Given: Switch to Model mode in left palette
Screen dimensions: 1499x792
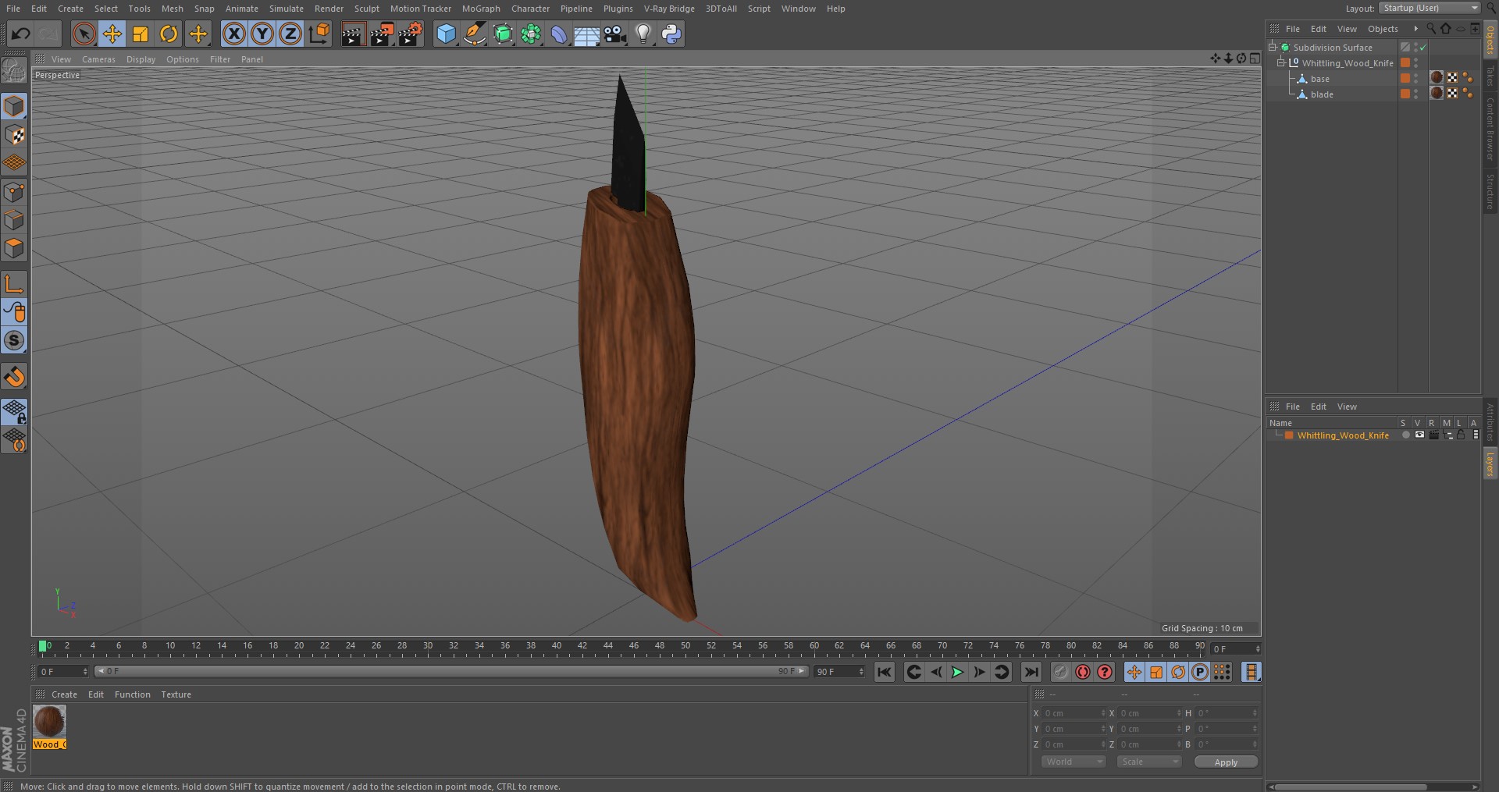Looking at the screenshot, I should tap(14, 106).
